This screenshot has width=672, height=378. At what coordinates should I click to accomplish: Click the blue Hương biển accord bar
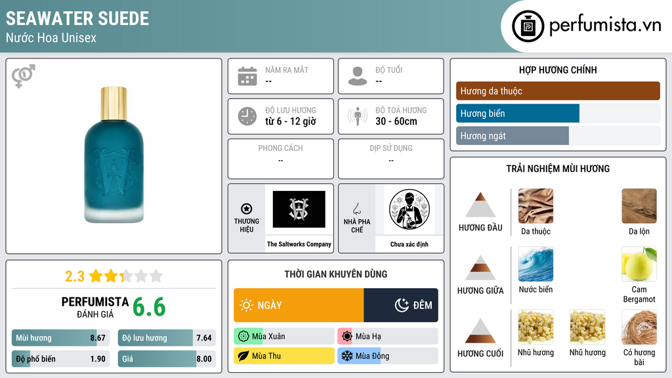(x=518, y=113)
